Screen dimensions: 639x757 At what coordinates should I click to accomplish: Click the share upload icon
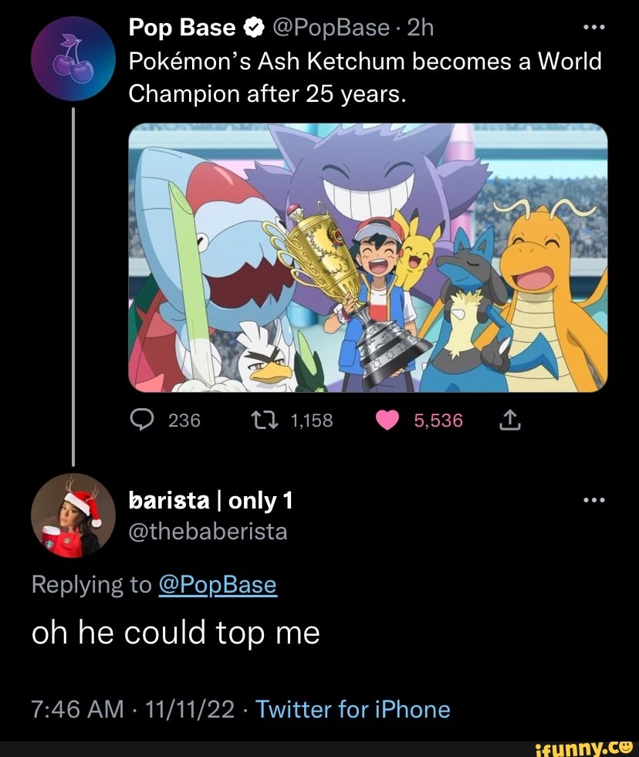pyautogui.click(x=509, y=420)
